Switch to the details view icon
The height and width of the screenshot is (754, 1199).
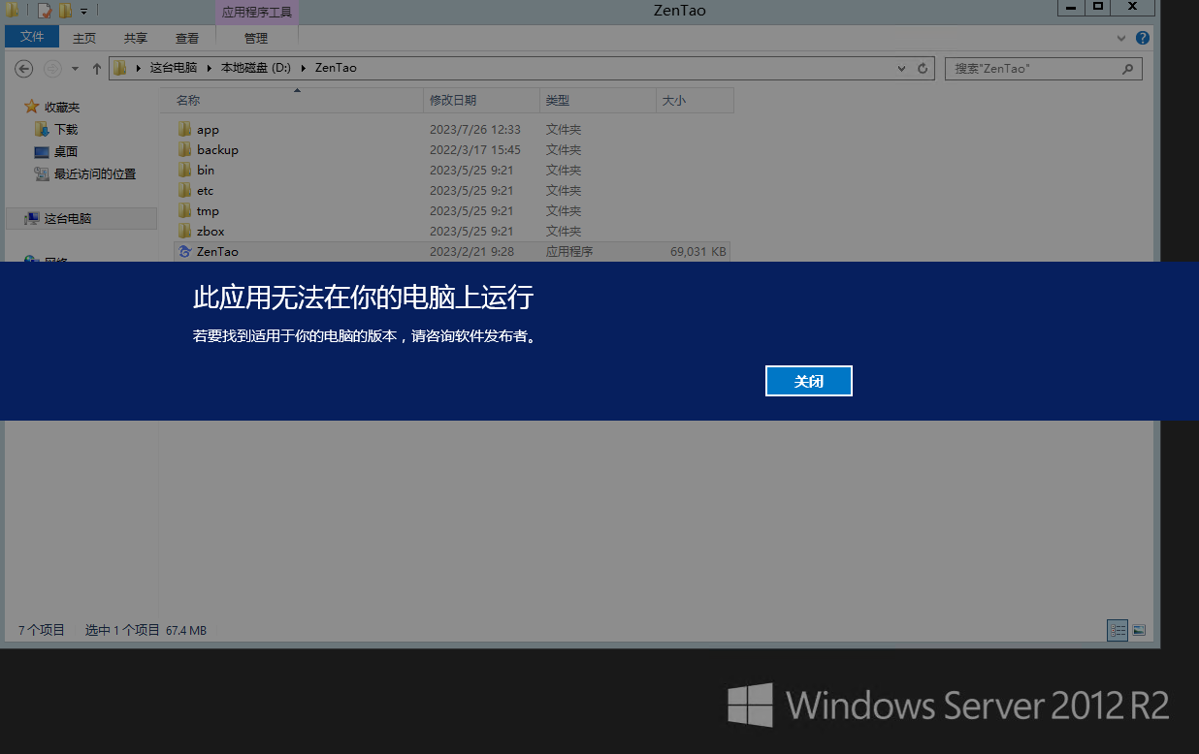tap(1118, 630)
